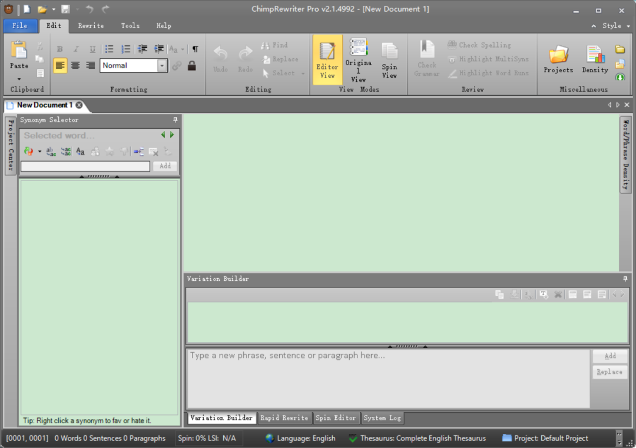Open the Rewrite ribbon tab
Image resolution: width=636 pixels, height=448 pixels.
tap(91, 25)
